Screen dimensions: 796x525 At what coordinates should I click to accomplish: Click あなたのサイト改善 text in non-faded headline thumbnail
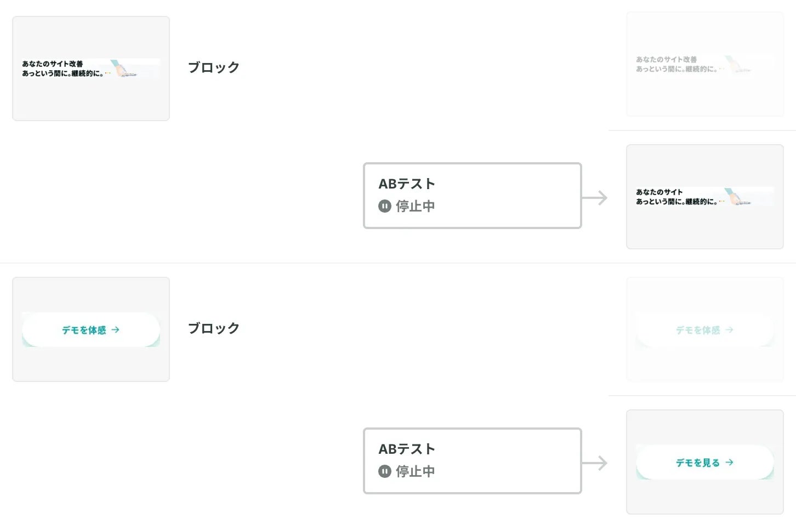coord(53,64)
